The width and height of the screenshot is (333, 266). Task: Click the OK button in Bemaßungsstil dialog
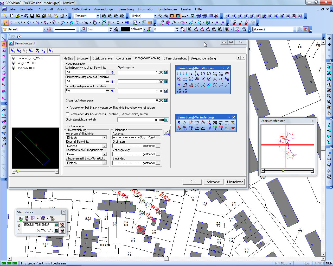(192, 182)
